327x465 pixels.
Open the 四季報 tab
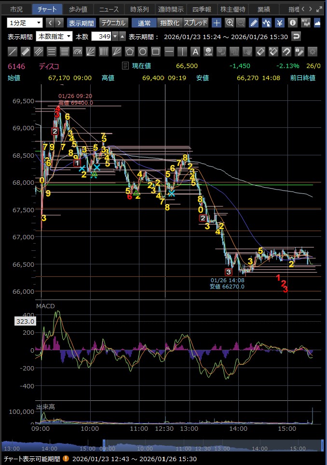click(x=202, y=9)
